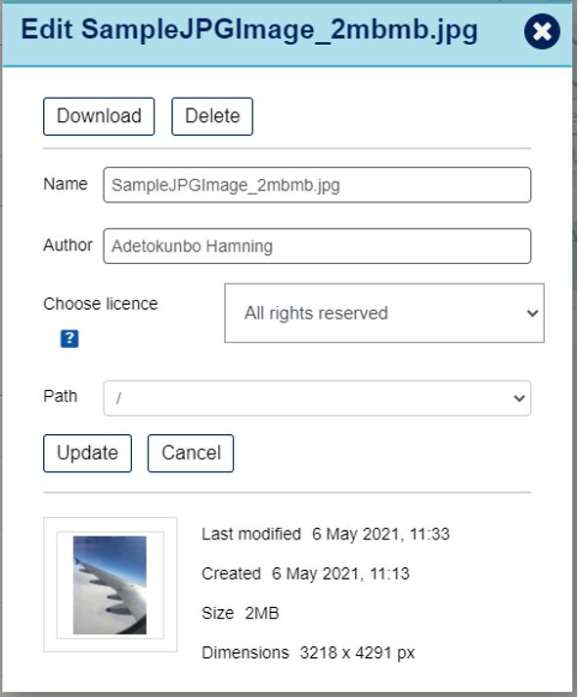Open the licence help question mark icon
The height and width of the screenshot is (697, 580).
point(69,338)
